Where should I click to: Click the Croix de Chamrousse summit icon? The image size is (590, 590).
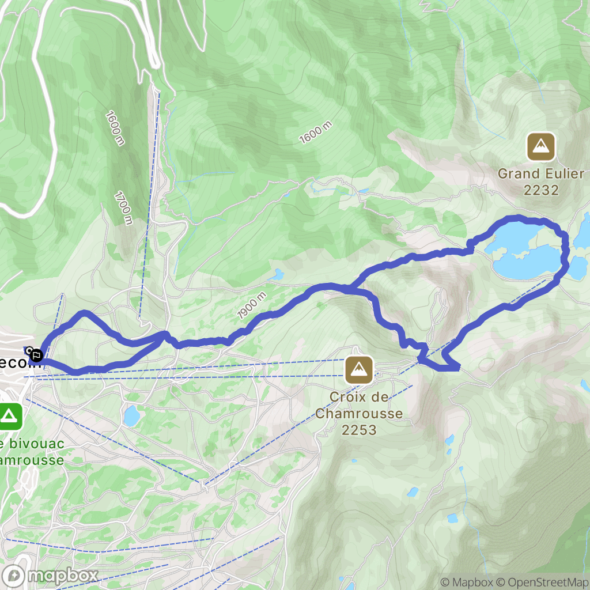(359, 370)
